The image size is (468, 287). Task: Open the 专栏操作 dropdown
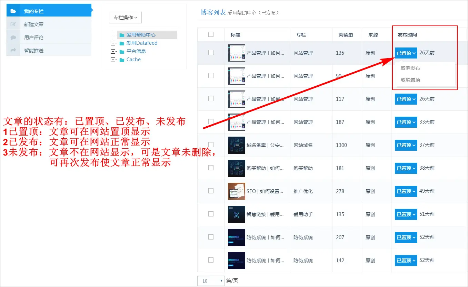(x=125, y=18)
